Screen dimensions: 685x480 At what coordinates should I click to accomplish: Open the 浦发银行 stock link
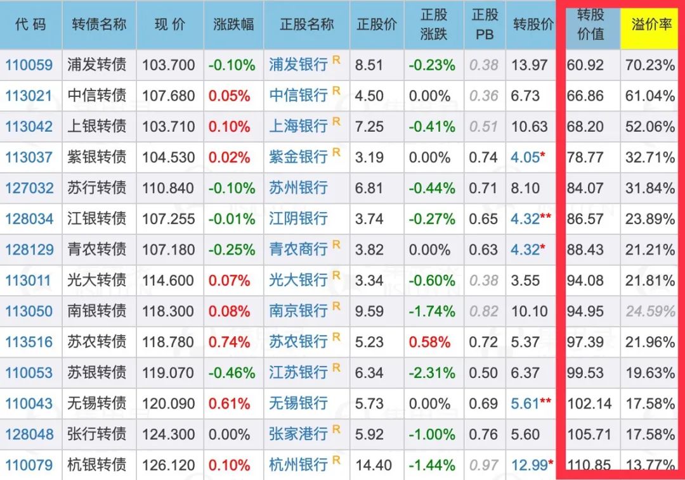[298, 65]
